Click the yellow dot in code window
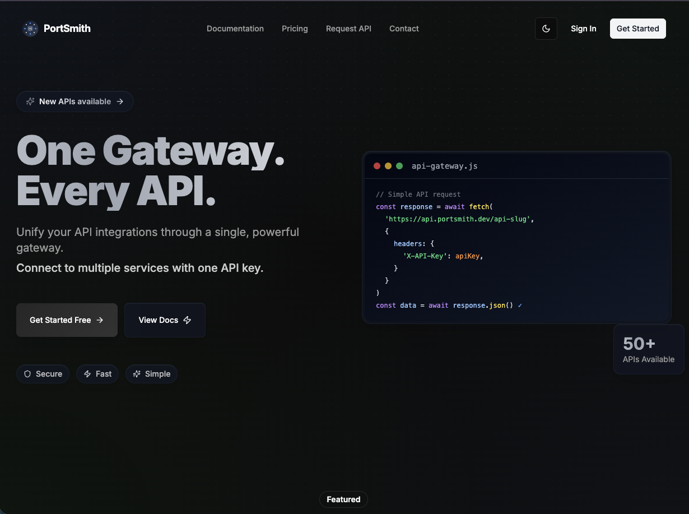The image size is (689, 514). point(388,166)
